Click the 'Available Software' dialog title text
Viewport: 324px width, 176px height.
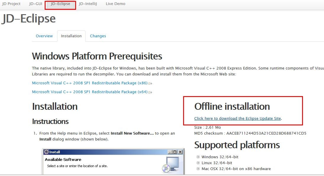[x=63, y=159]
